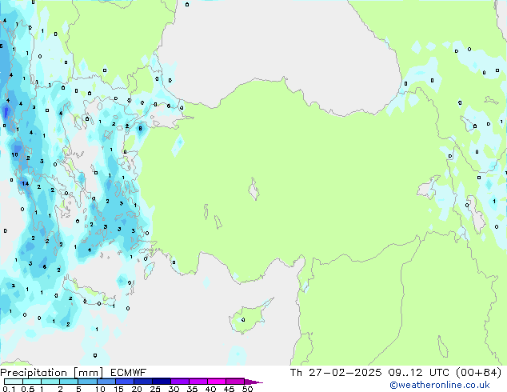Click the weatheronline.co.uk copyright link
507x392 pixels.
[x=440, y=386]
